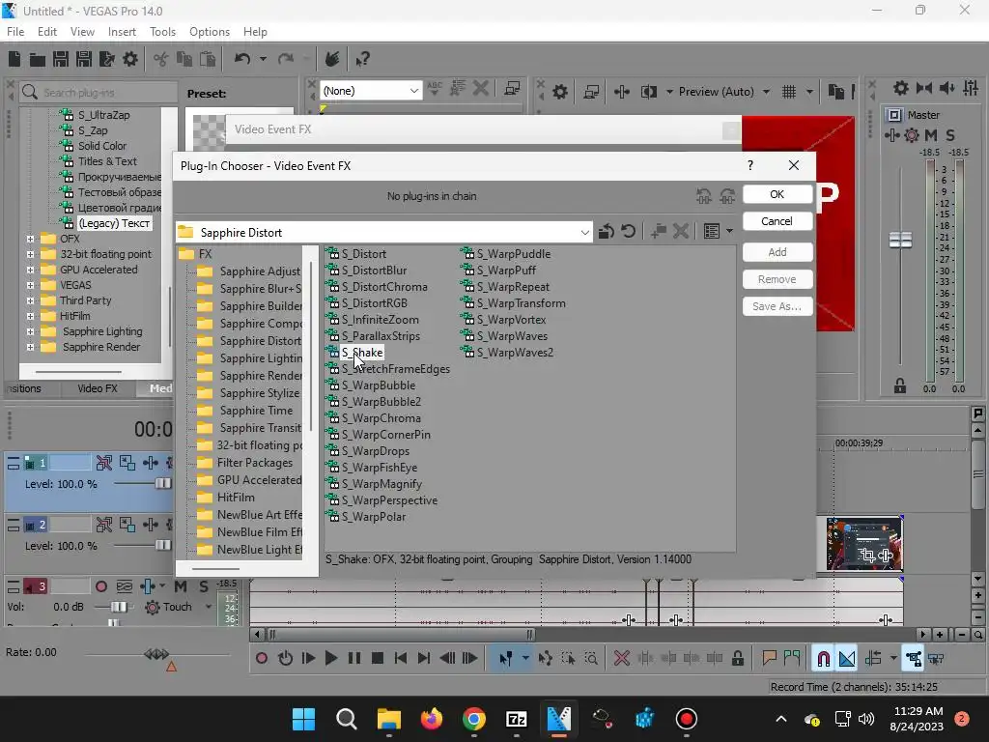The height and width of the screenshot is (742, 989).
Task: Open 7-Zip from Windows taskbar
Action: pyautogui.click(x=517, y=719)
